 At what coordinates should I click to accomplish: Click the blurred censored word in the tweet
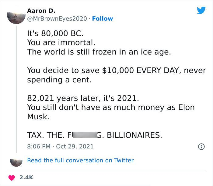(x=85, y=135)
